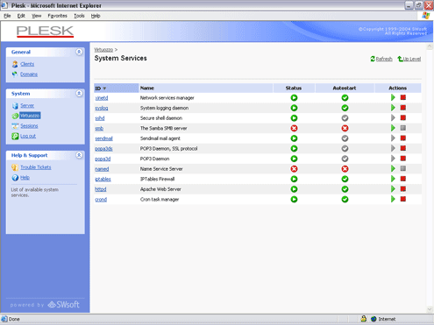The width and height of the screenshot is (434, 325).
Task: Toggle autostart for iptables service
Action: [345, 179]
